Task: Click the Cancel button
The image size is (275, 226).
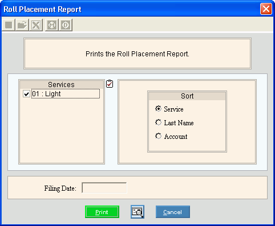Action: click(x=173, y=212)
